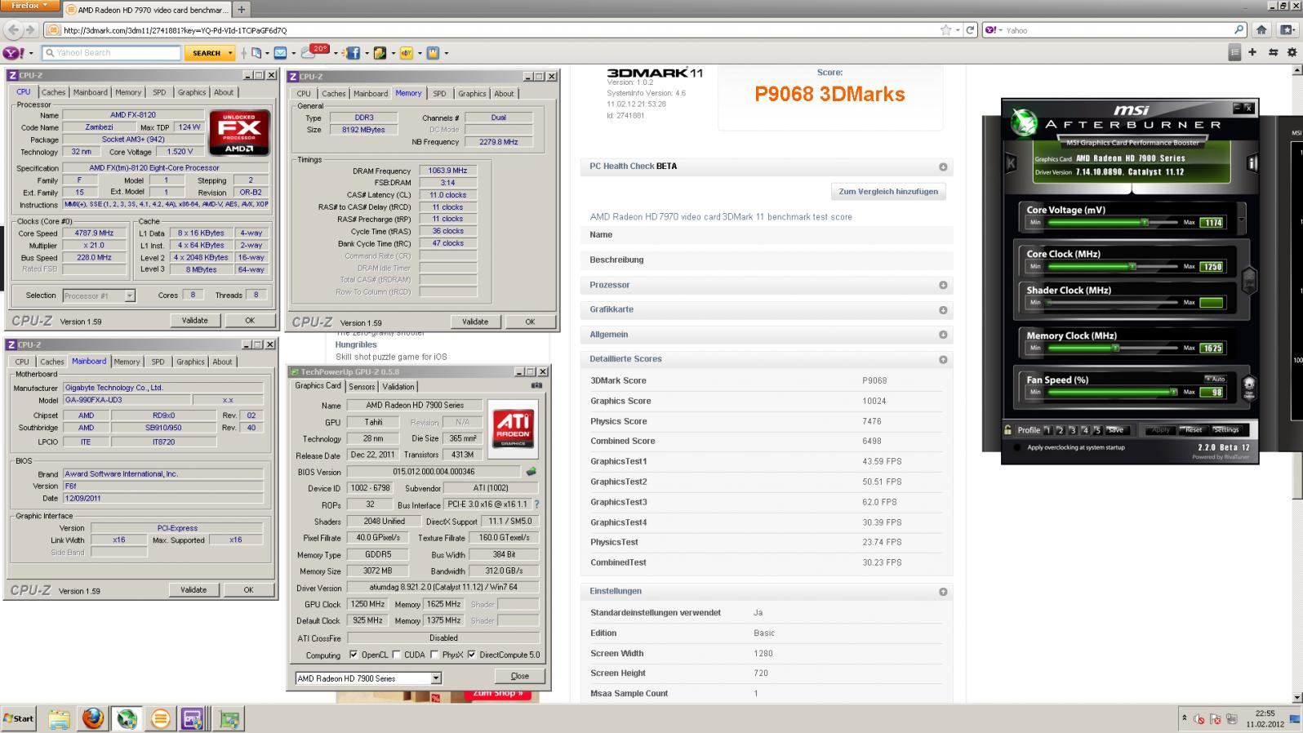
Task: Select the AMD Radeon HD 7970 browser tab
Action: 145,10
